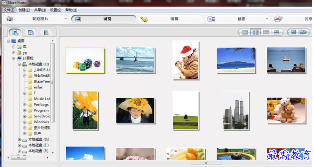Select the sunflower hat child thumbnail
The height and width of the screenshot is (167, 314).
pyautogui.click(x=135, y=110)
